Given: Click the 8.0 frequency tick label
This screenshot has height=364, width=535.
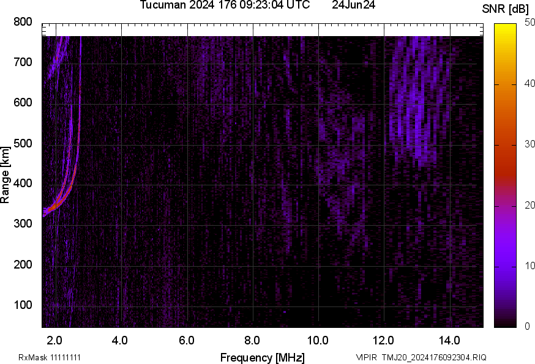Looking at the screenshot, I should [252, 339].
